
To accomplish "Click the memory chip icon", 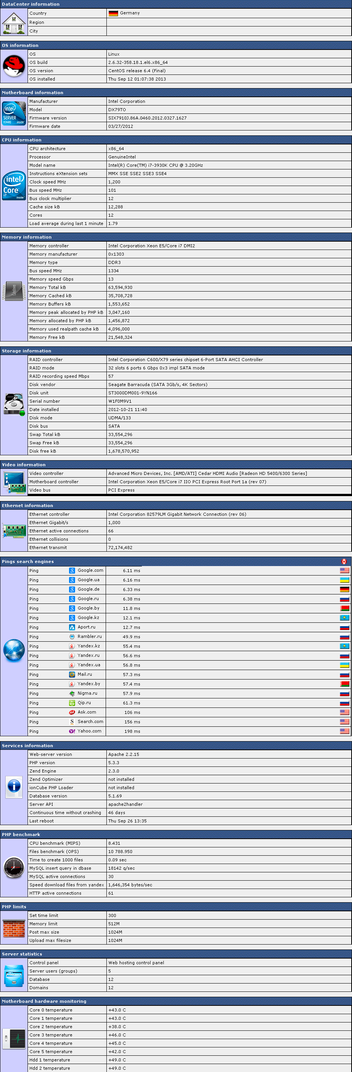I will pyautogui.click(x=14, y=291).
